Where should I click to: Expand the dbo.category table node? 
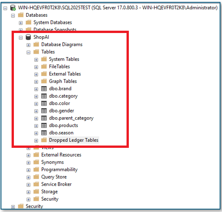click(36, 97)
